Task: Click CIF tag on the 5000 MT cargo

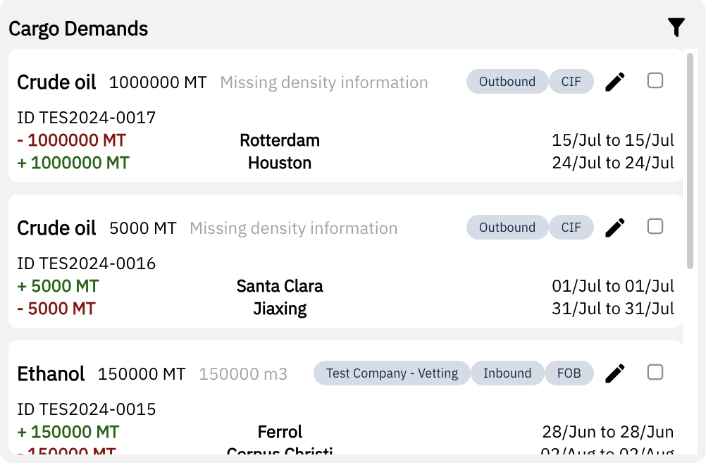Action: pyautogui.click(x=571, y=228)
